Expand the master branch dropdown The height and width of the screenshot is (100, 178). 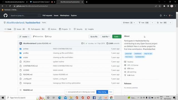tap(24, 37)
